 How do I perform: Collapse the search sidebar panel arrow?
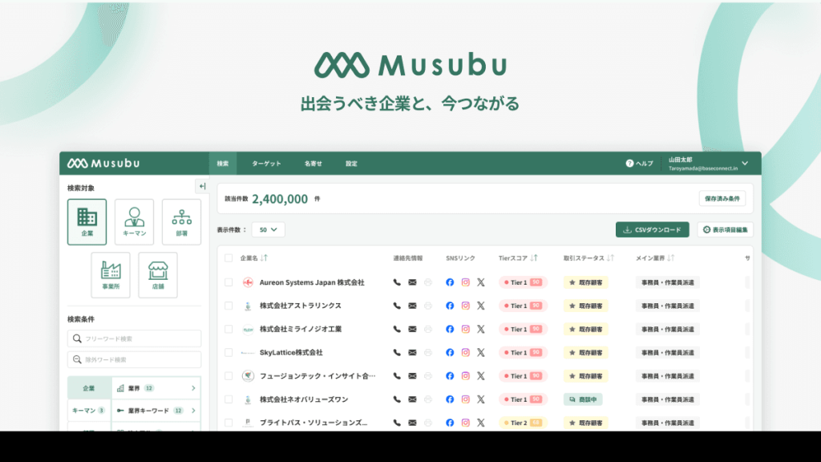[202, 186]
